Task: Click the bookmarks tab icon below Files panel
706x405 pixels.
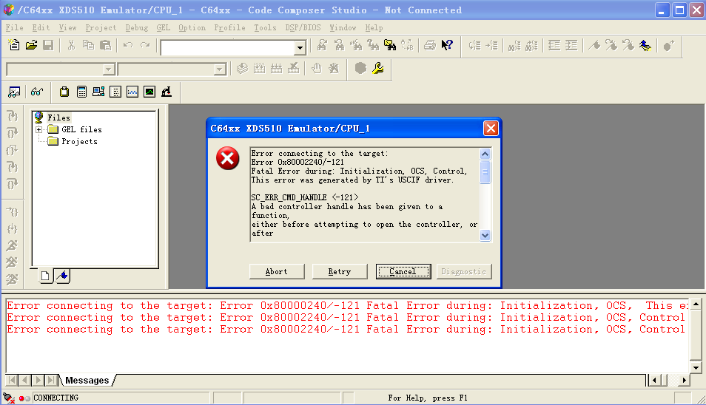Action: pos(63,276)
